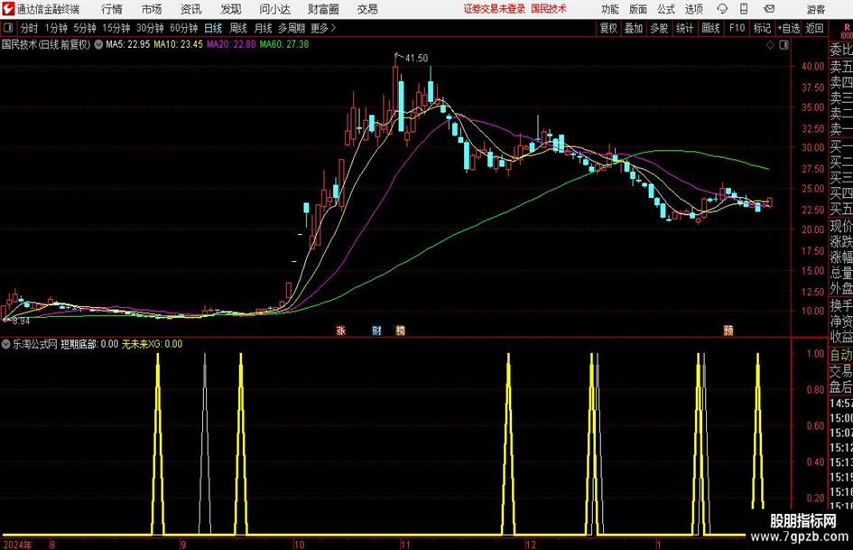Click the 标记 mark toolbar button
Viewport: 853px width, 550px height.
coord(762,28)
